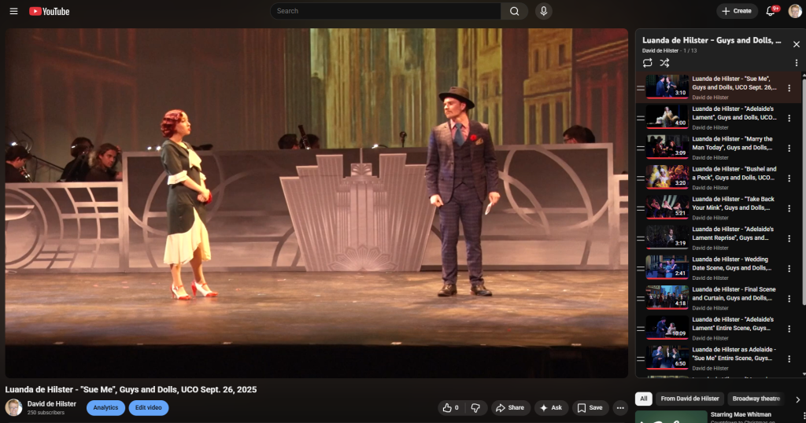The image size is (806, 423).
Task: Open the account avatar menu
Action: click(x=795, y=11)
